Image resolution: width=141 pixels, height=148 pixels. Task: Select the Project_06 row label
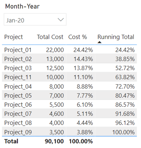18,105
